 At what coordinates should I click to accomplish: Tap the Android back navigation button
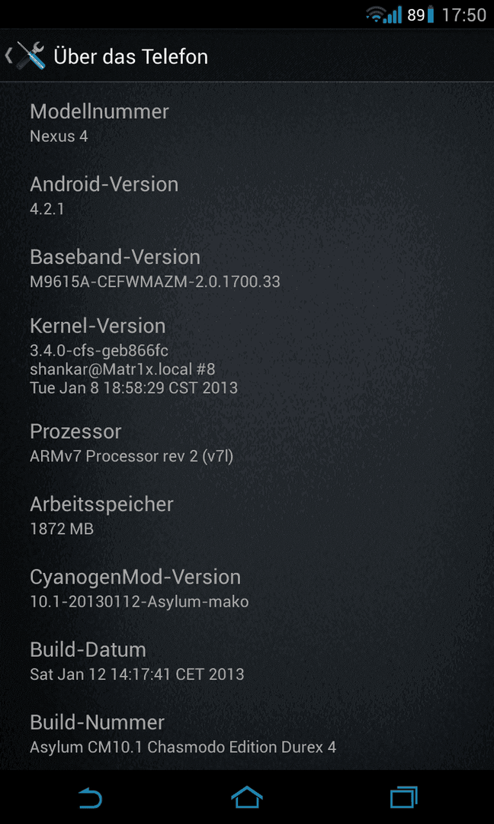click(90, 799)
